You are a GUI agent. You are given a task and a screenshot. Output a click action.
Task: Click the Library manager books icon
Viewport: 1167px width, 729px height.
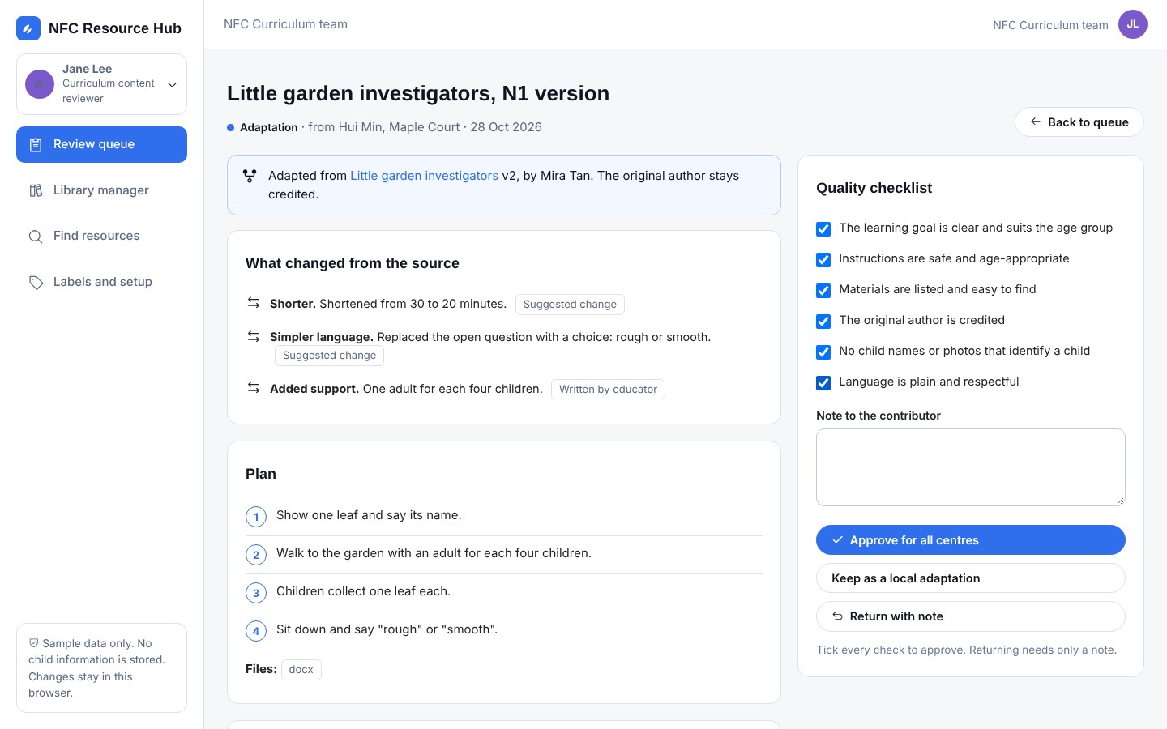[x=36, y=190]
